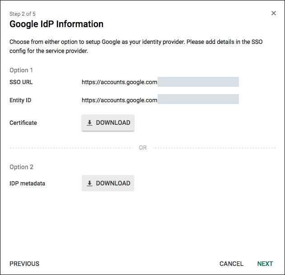The image size is (285, 275).
Task: Click the OR divider between options
Action: coord(143,148)
